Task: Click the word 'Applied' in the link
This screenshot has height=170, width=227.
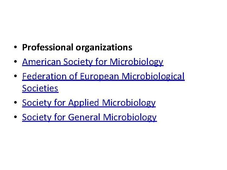Action: pos(84,103)
